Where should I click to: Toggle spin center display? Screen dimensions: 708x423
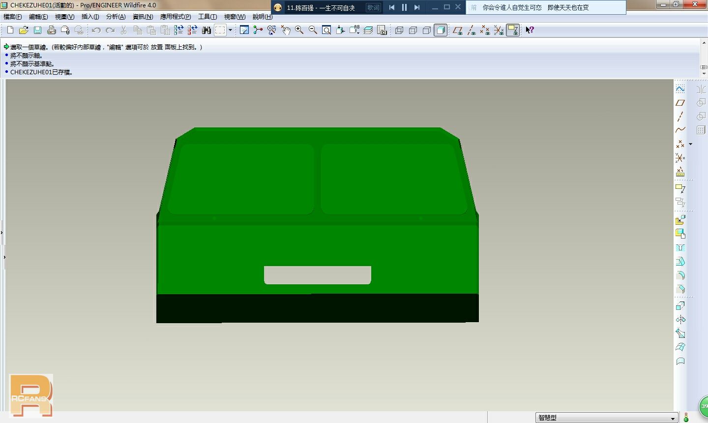point(258,30)
